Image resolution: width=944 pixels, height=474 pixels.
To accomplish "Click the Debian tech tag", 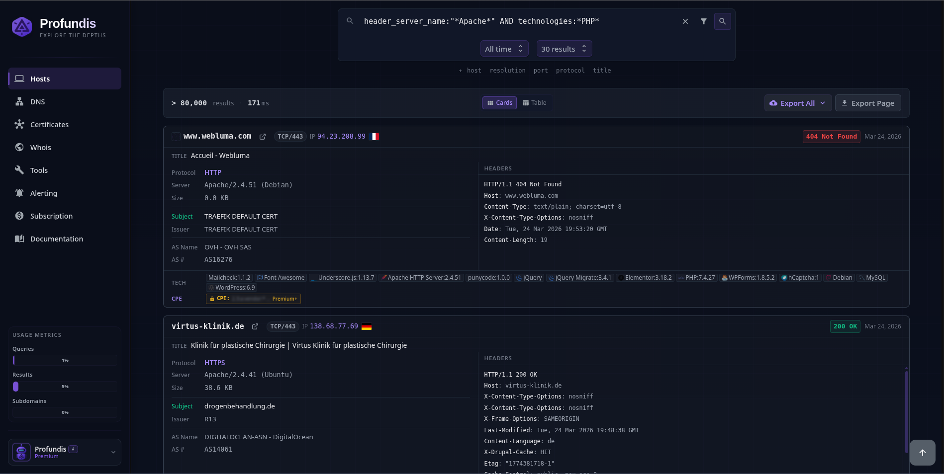I will [x=839, y=278].
